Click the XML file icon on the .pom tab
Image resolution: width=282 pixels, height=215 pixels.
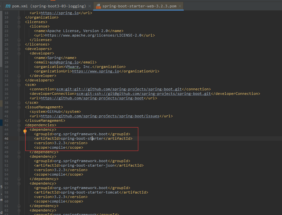pyautogui.click(x=98, y=6)
